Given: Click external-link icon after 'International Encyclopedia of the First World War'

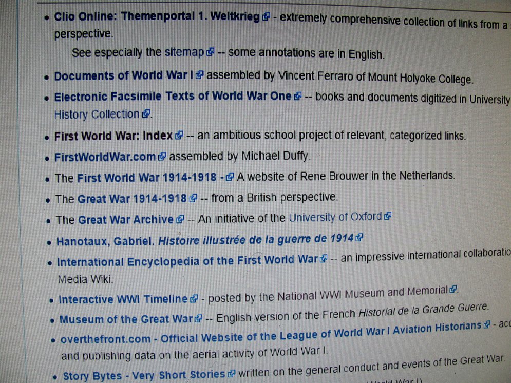Looking at the screenshot, I should click(323, 259).
